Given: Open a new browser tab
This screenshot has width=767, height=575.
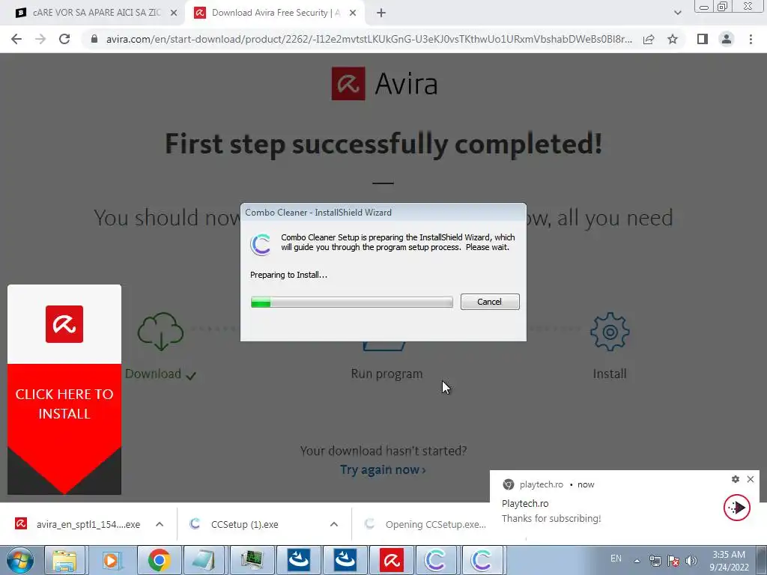Looking at the screenshot, I should tap(381, 13).
